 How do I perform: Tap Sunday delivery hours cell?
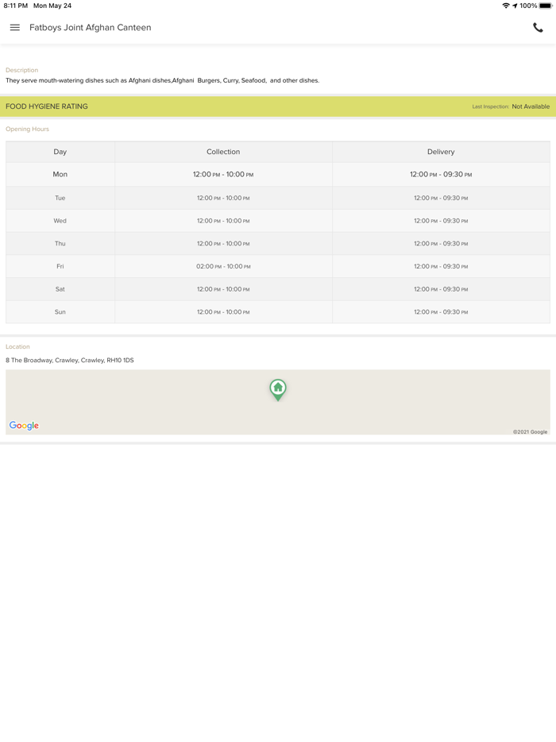pyautogui.click(x=441, y=312)
